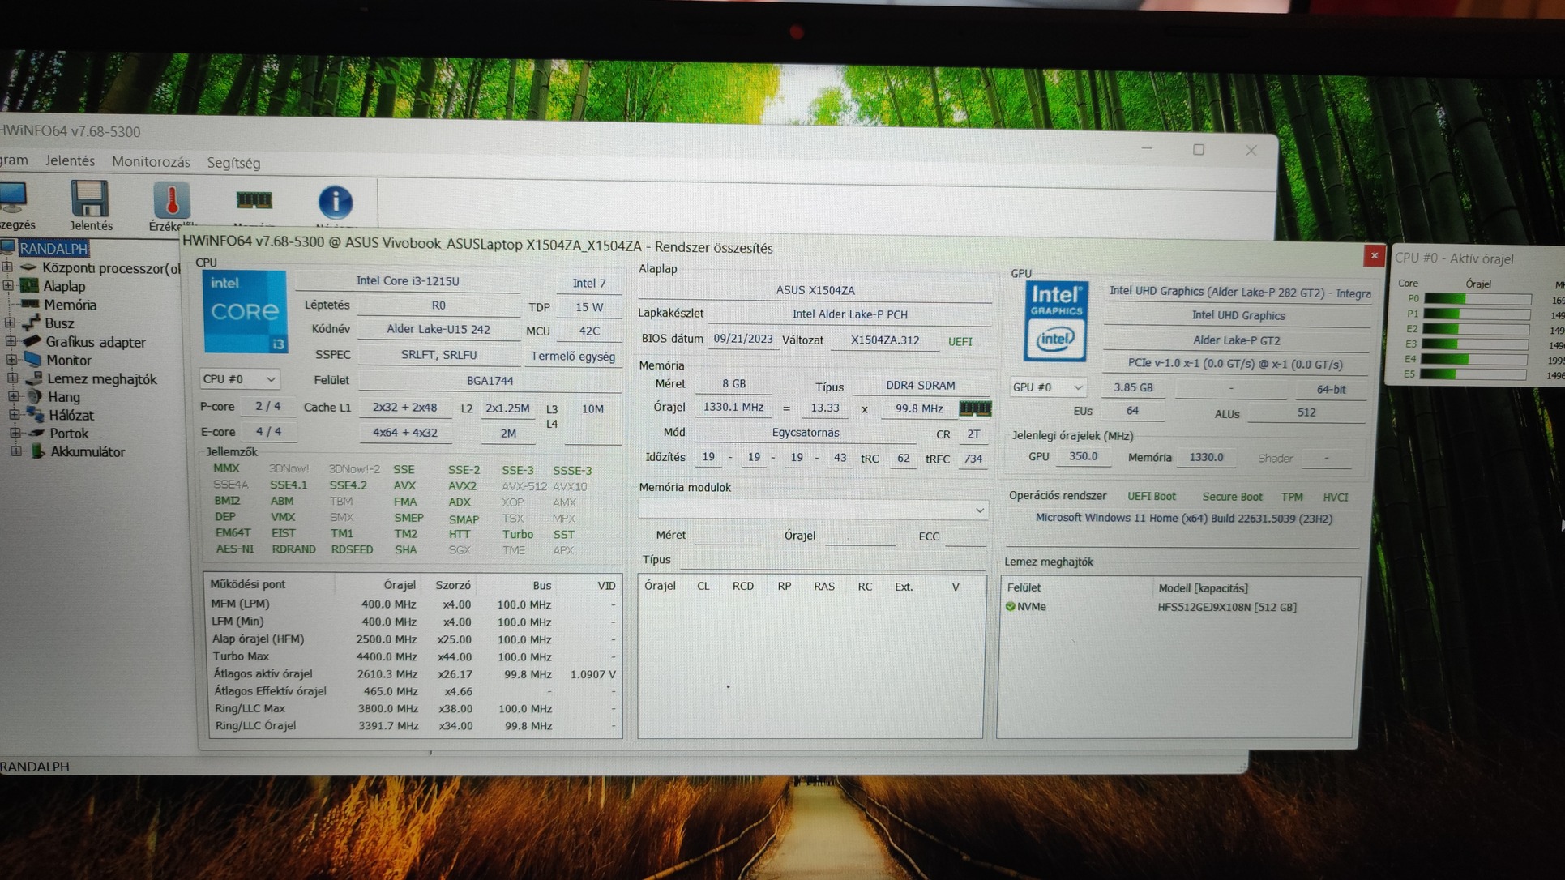Open the GPU #0 selector dropdown

coord(1046,387)
